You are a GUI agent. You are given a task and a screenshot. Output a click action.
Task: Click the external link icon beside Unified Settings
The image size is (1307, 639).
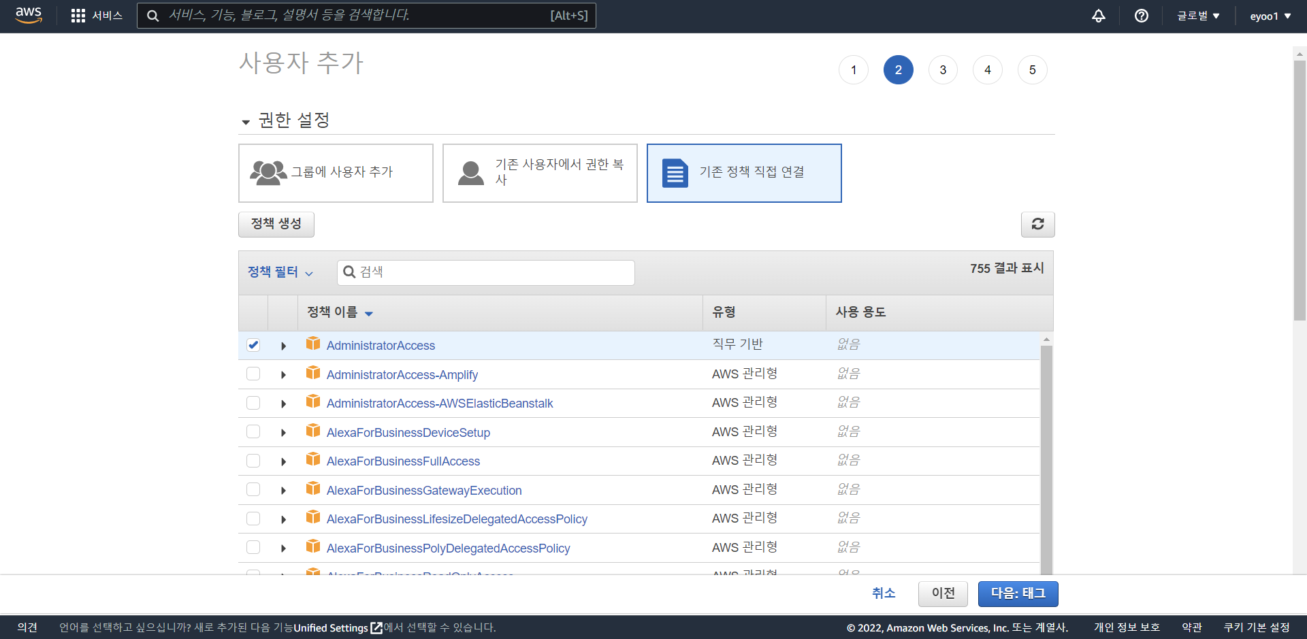coord(376,627)
